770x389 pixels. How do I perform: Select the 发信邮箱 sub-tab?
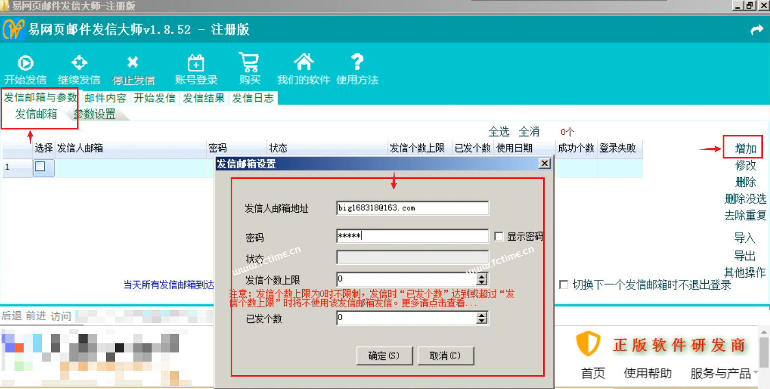[x=36, y=114]
